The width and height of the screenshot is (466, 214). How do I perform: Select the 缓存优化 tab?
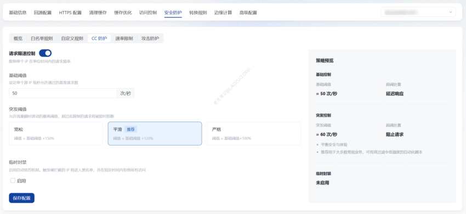123,13
